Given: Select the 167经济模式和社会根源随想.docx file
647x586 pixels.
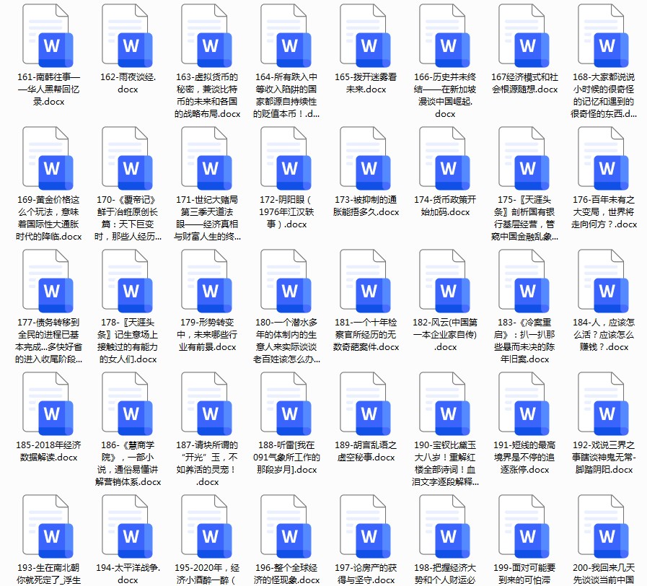Looking at the screenshot, I should [524, 35].
